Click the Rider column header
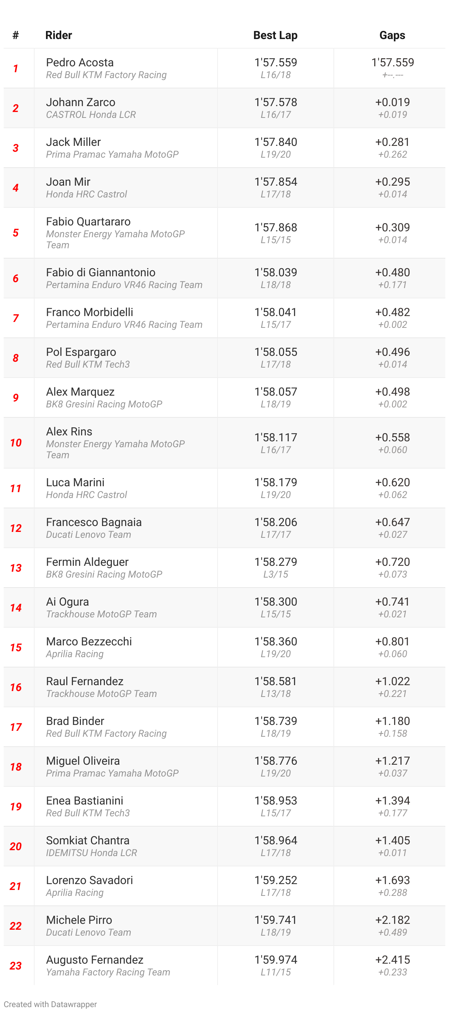This screenshot has width=449, height=1013. pyautogui.click(x=59, y=35)
